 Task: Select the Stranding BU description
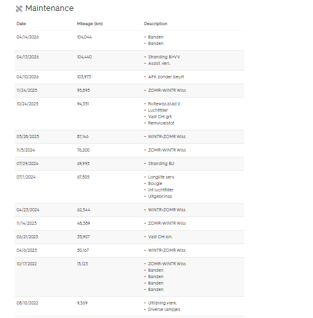161,164
